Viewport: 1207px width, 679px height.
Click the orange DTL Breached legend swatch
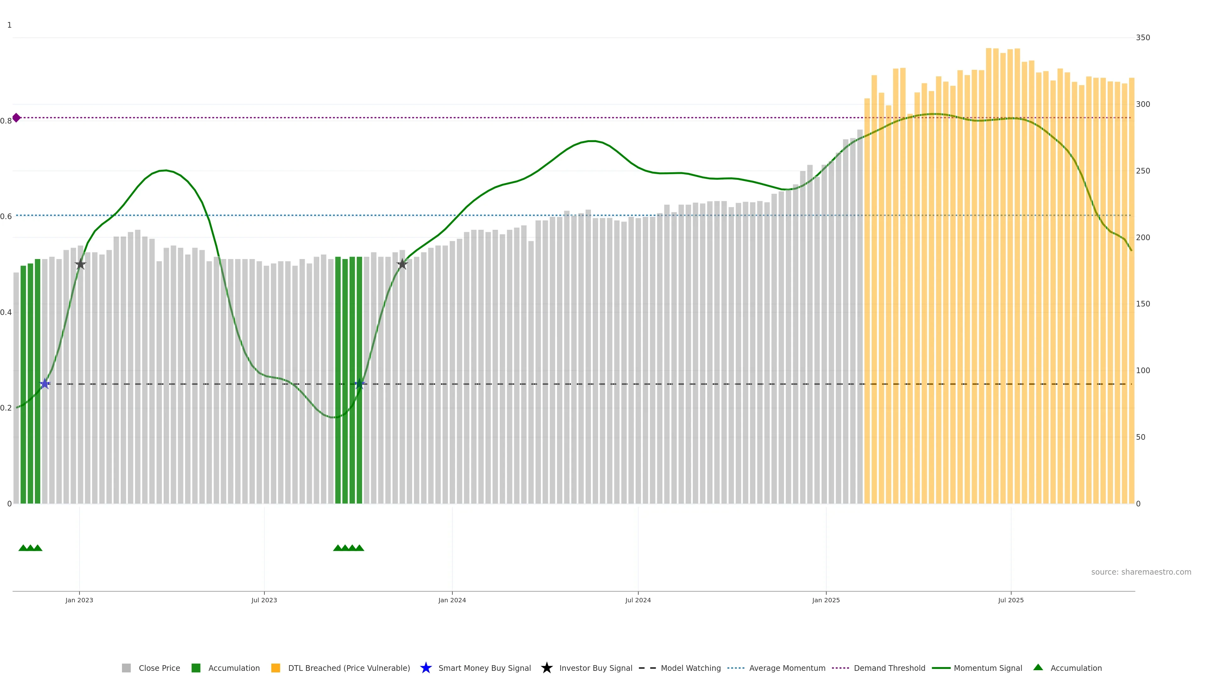click(276, 668)
